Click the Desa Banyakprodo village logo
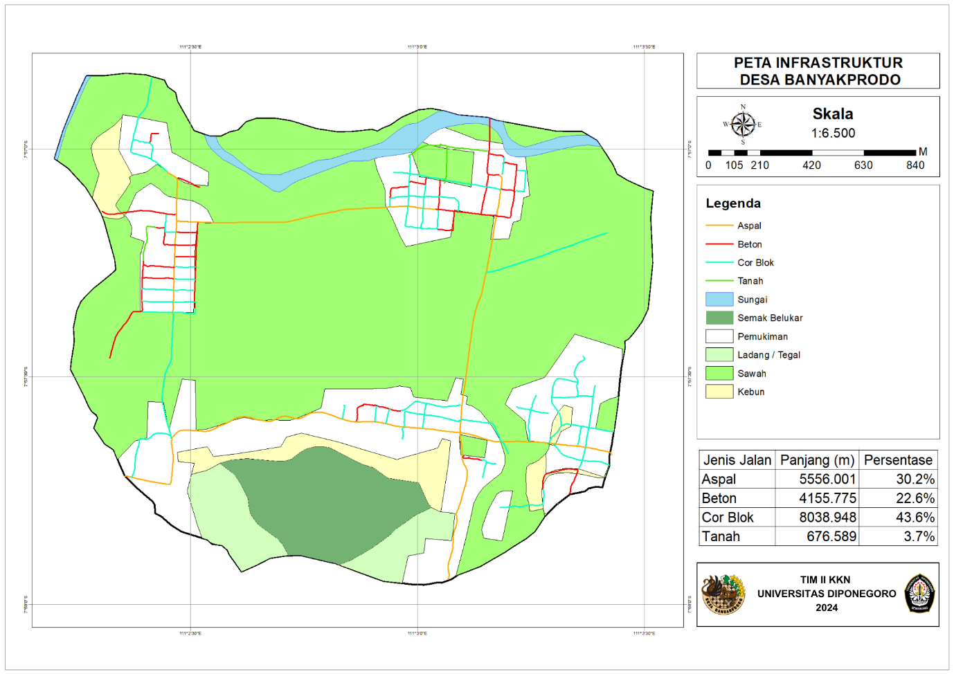 click(723, 594)
